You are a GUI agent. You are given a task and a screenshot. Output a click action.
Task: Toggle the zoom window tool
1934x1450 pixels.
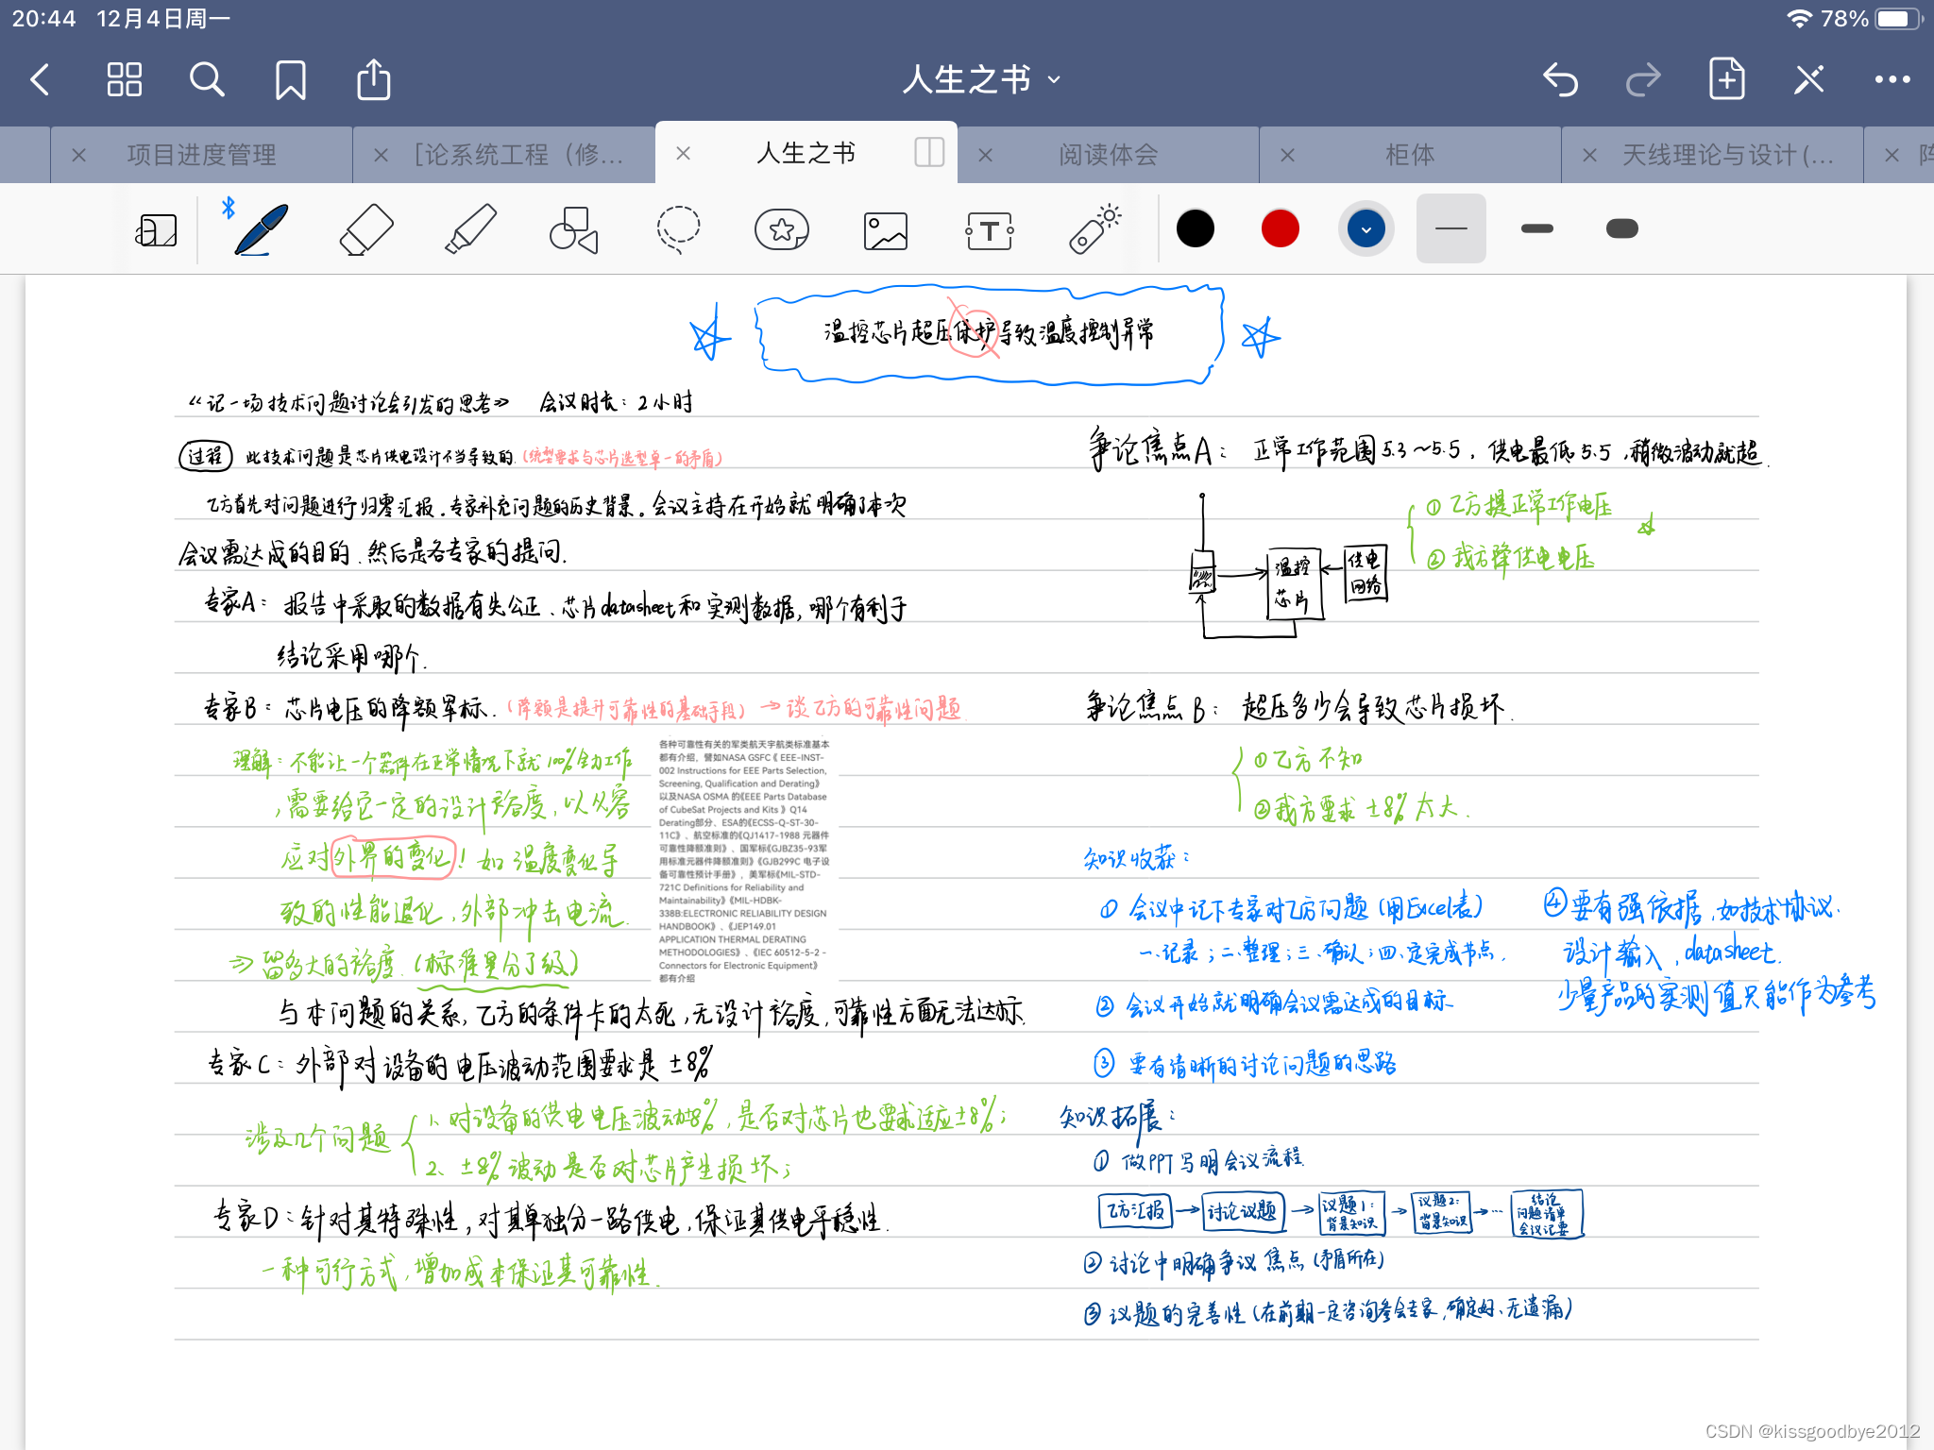coord(157,229)
